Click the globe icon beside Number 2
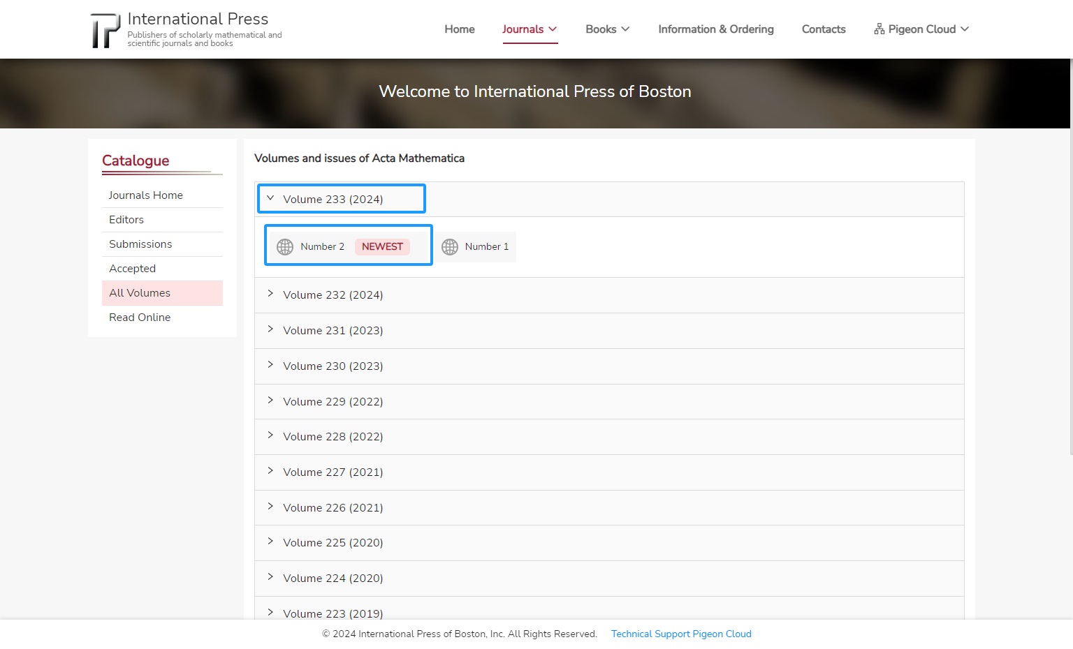 tap(285, 246)
